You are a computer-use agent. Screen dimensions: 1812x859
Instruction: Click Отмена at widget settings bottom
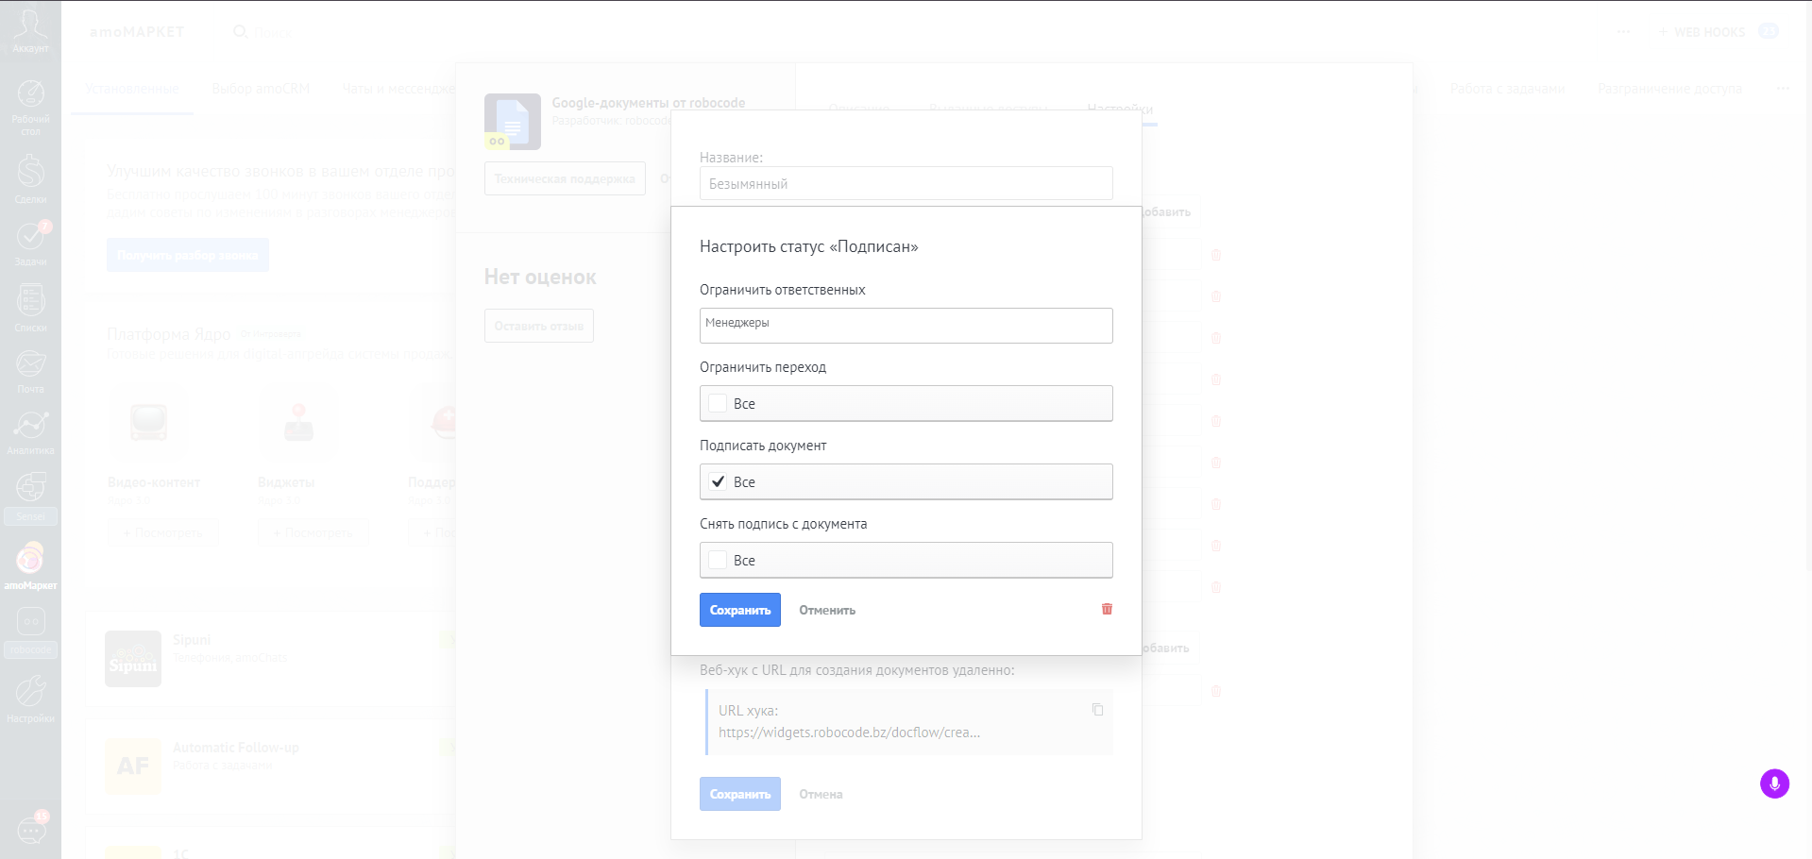[821, 794]
